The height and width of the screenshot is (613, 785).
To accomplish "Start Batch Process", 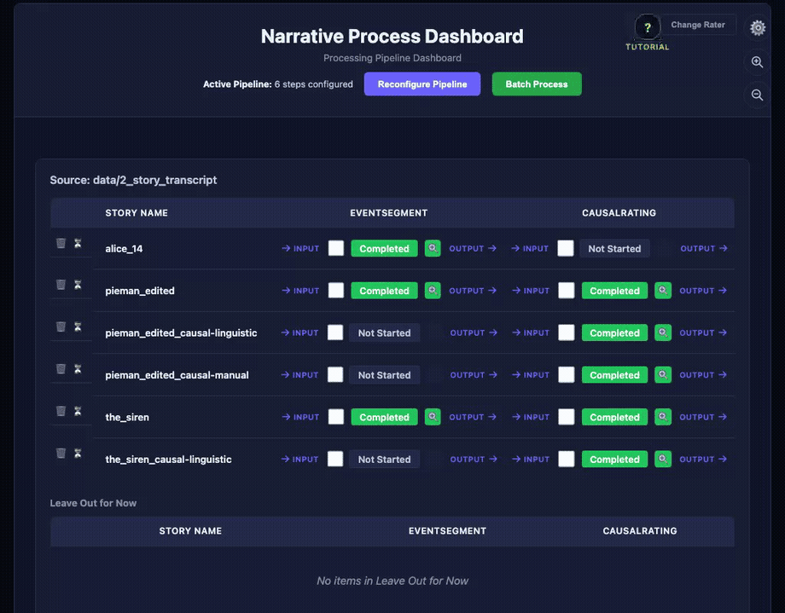I will pyautogui.click(x=537, y=84).
